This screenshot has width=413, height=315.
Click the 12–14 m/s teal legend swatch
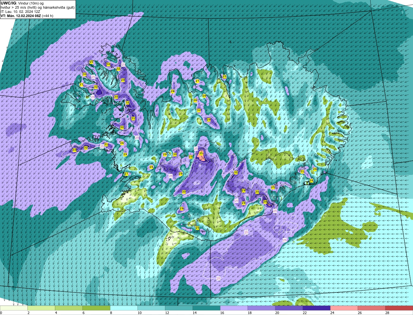pos(179,308)
